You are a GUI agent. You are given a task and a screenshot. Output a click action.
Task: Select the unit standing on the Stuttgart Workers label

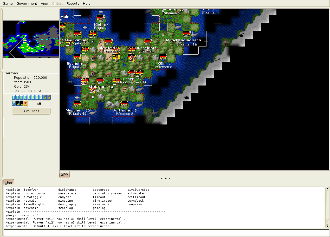[93, 90]
